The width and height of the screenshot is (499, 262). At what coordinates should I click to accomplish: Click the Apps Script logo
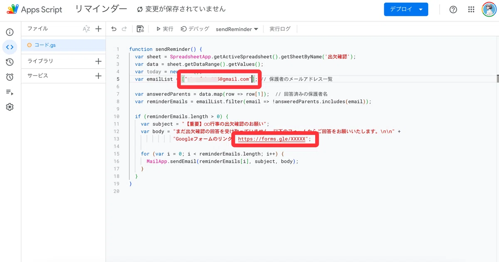click(x=35, y=10)
